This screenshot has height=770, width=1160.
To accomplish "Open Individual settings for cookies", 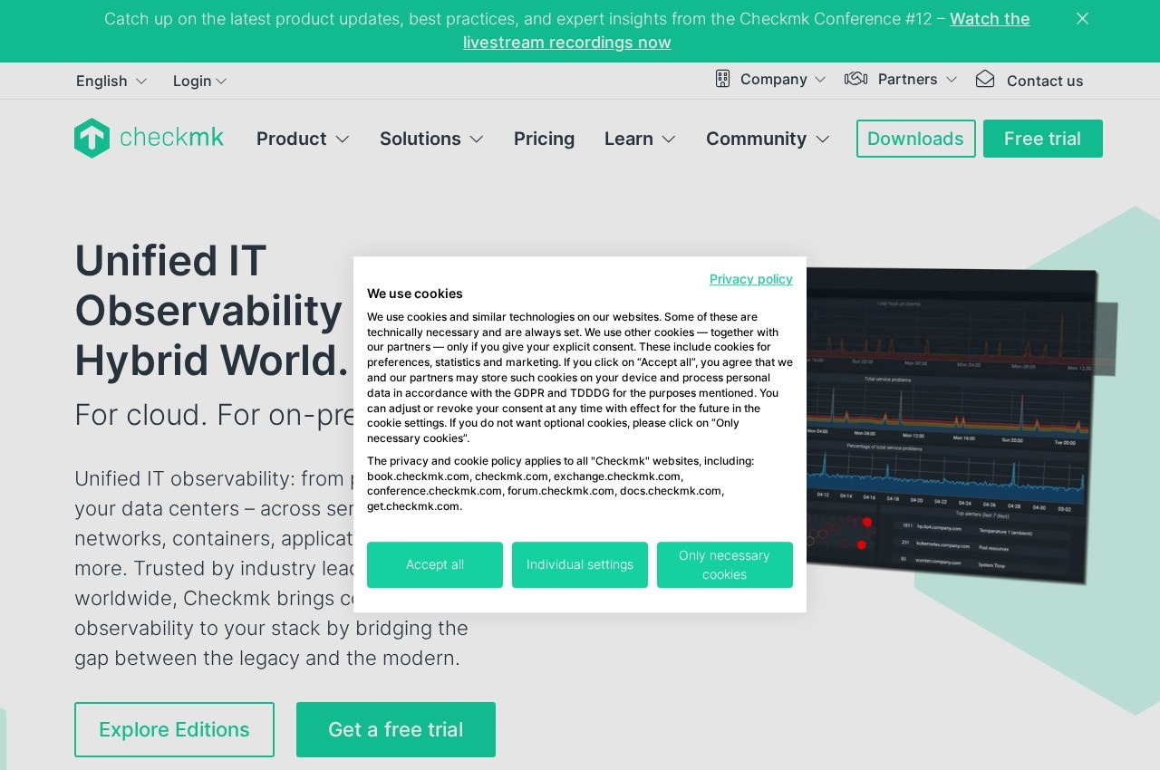I will [x=580, y=565].
